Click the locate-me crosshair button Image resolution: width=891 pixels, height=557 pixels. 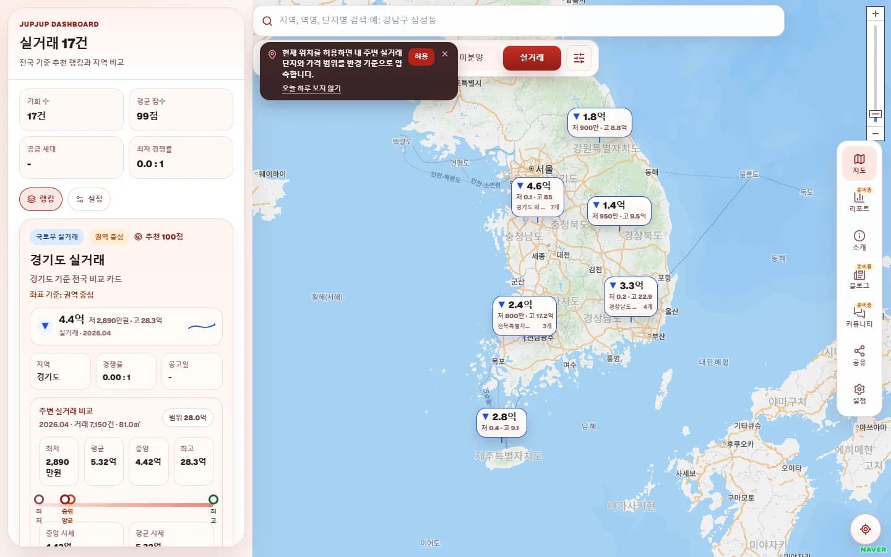coord(866,529)
